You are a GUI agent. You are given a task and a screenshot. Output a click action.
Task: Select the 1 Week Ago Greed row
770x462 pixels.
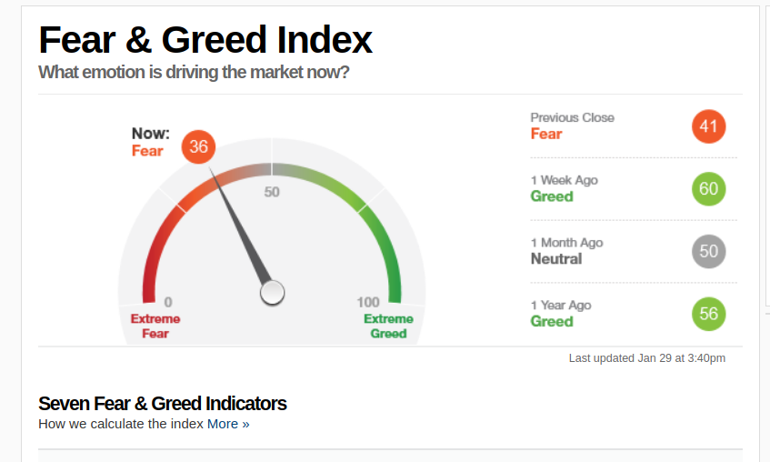tap(634, 189)
